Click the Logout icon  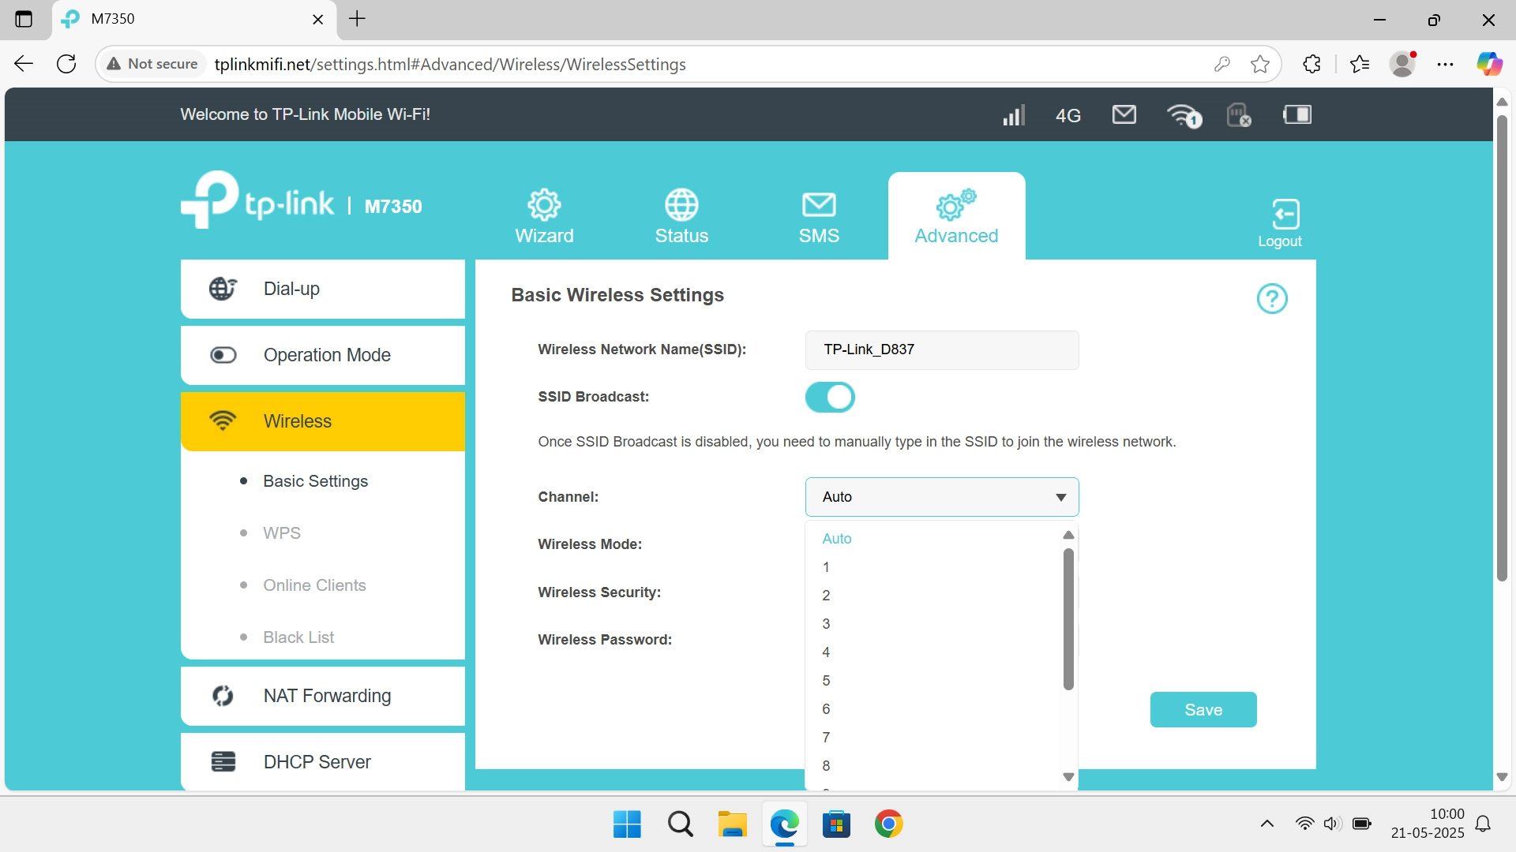point(1285,215)
